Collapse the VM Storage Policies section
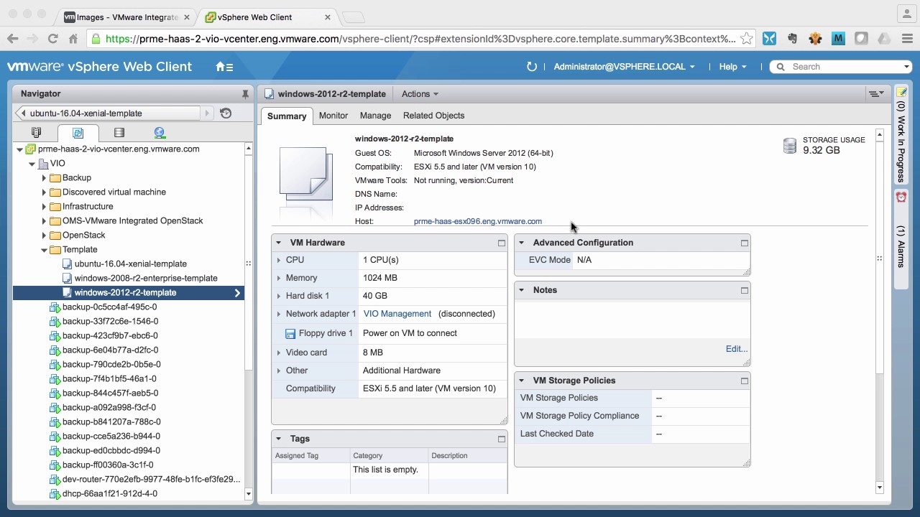Screen dimensions: 920x517 [522, 381]
